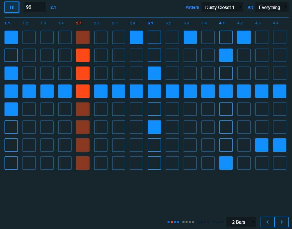Open the Pattern dropdown showing Dusty Closet 1
The image size is (292, 229).
click(222, 7)
